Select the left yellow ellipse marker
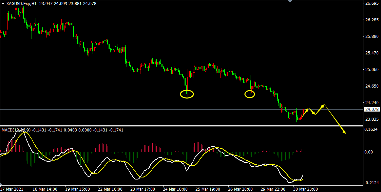381x192 pixels. (187, 94)
